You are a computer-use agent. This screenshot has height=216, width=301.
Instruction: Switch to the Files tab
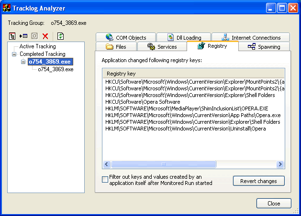tap(116, 46)
